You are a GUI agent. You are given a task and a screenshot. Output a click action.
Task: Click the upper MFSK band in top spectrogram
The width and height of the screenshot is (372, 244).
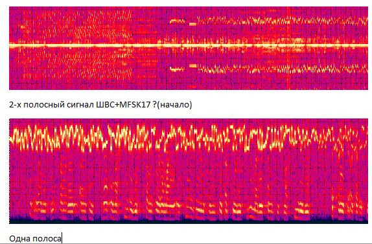283,21
